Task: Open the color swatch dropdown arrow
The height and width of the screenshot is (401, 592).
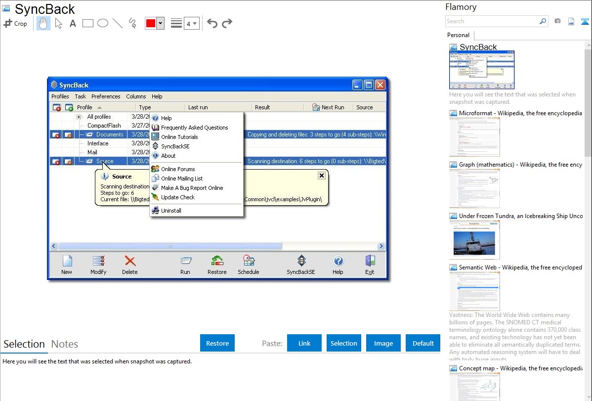Action: pyautogui.click(x=161, y=23)
